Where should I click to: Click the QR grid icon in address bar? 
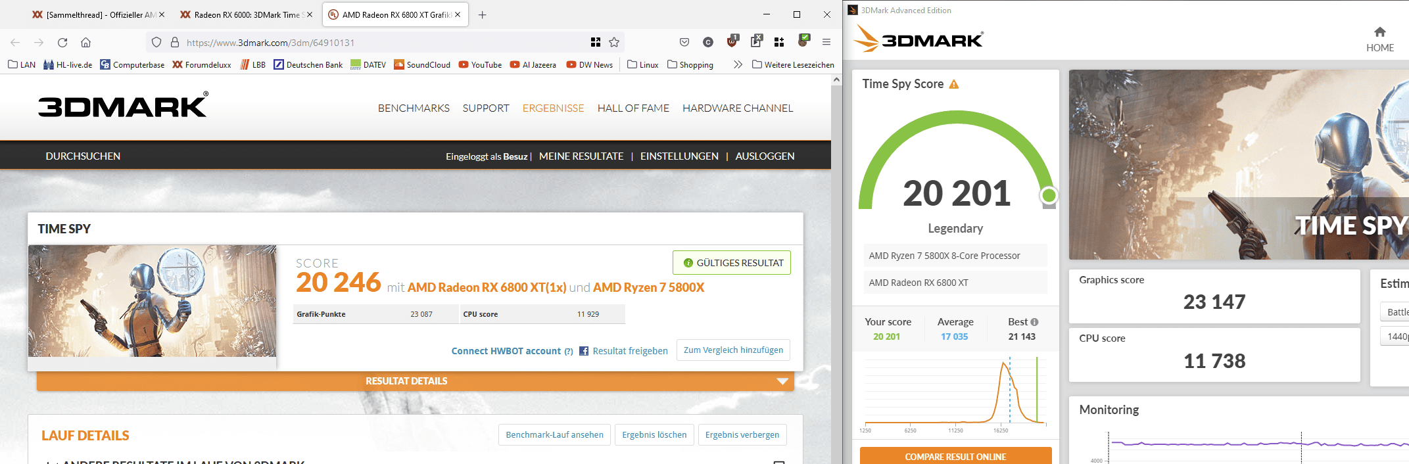coord(596,42)
